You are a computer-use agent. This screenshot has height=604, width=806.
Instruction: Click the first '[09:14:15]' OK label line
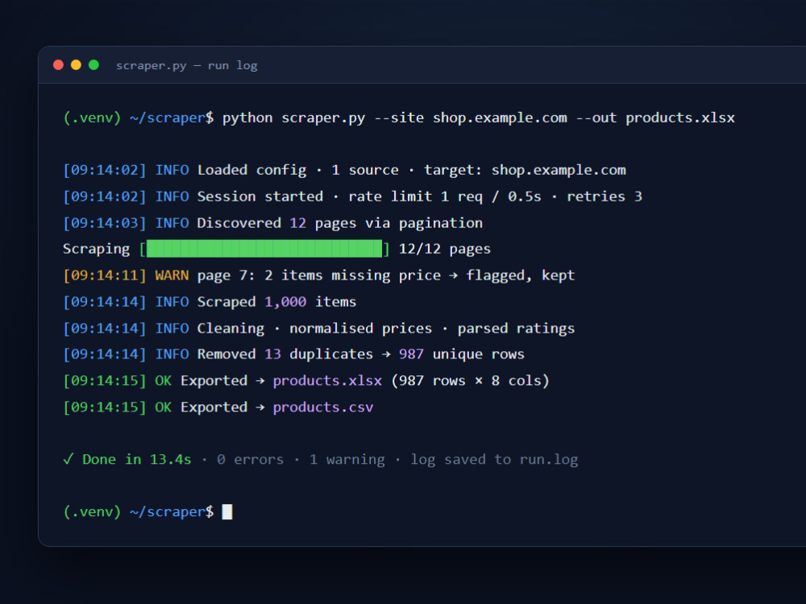pos(306,381)
